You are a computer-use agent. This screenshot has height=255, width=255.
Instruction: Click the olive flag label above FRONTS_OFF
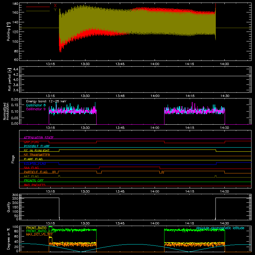coord(31,176)
